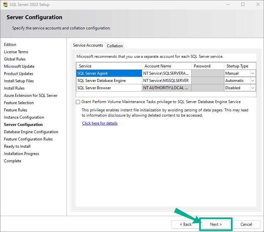Cancel the SQL Server setup

[246, 224]
